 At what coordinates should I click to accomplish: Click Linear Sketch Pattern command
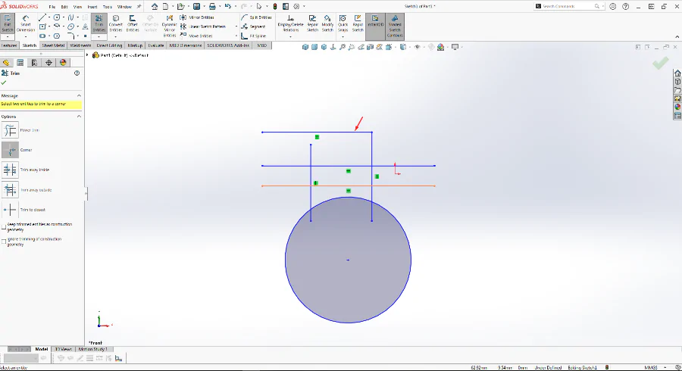click(x=203, y=26)
